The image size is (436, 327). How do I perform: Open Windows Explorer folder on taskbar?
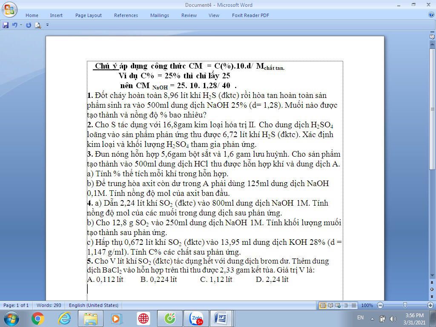tap(91, 318)
